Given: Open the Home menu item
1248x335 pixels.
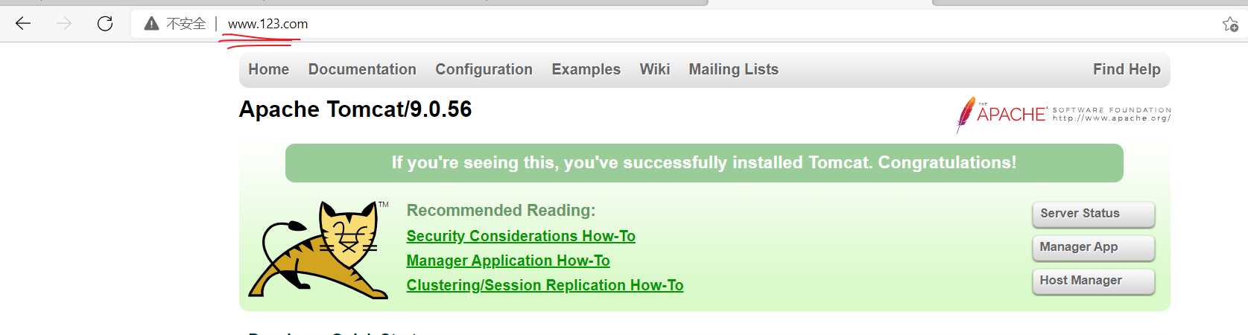Looking at the screenshot, I should [x=268, y=69].
